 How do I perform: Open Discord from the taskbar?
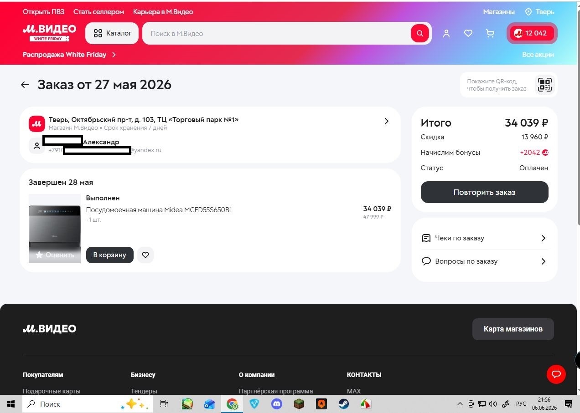pos(276,404)
